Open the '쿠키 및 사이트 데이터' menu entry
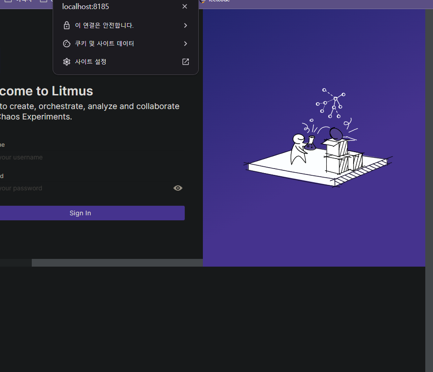 126,44
